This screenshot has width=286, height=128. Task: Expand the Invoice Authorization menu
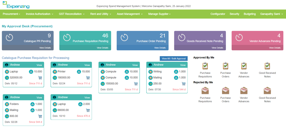coord(39,14)
